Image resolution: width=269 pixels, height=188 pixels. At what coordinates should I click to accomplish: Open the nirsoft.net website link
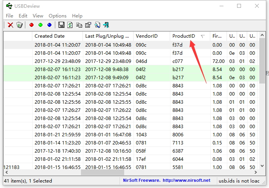[x=186, y=180]
